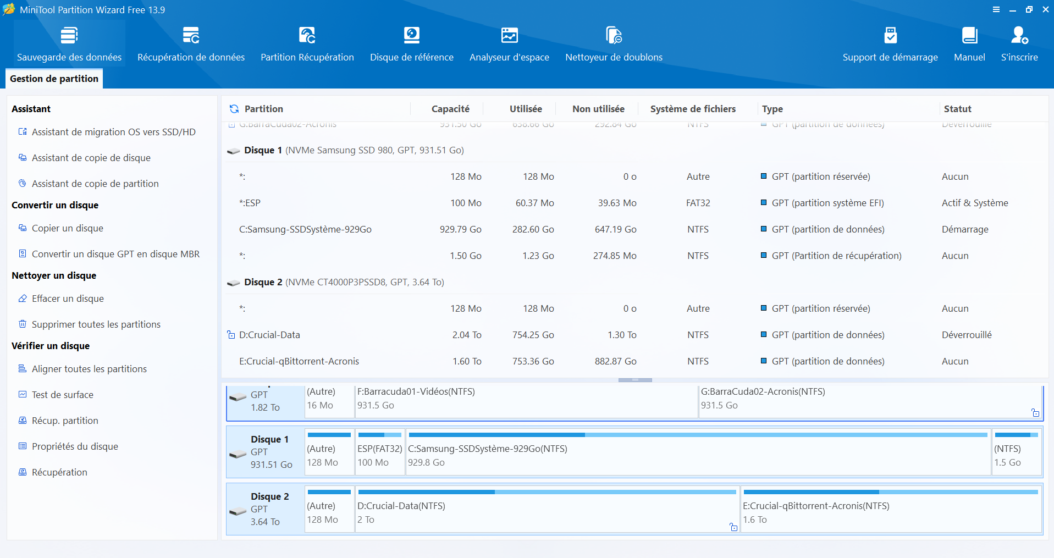The width and height of the screenshot is (1054, 558).
Task: Start Assistant de copie de partition
Action: click(x=89, y=184)
